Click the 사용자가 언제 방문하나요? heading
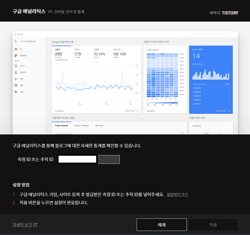 tap(156, 42)
